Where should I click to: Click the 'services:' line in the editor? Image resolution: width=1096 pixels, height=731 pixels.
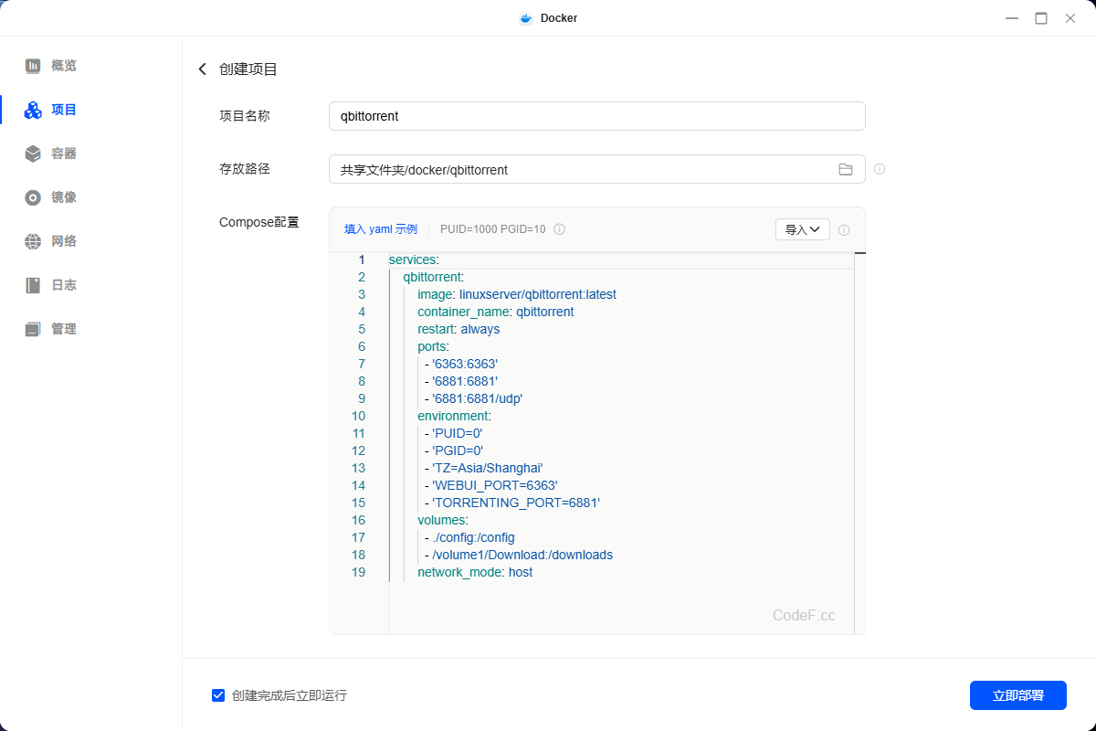[x=414, y=260]
